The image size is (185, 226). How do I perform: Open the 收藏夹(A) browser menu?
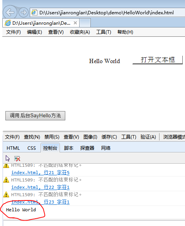coord(80,32)
